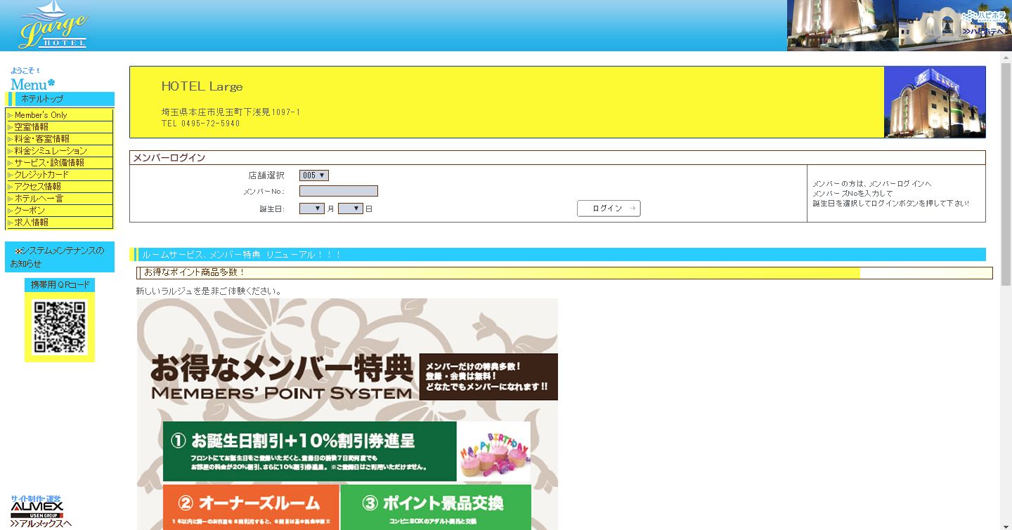This screenshot has height=530, width=1012.
Task: Open 料金・客室情報 menu item
Action: [59, 139]
